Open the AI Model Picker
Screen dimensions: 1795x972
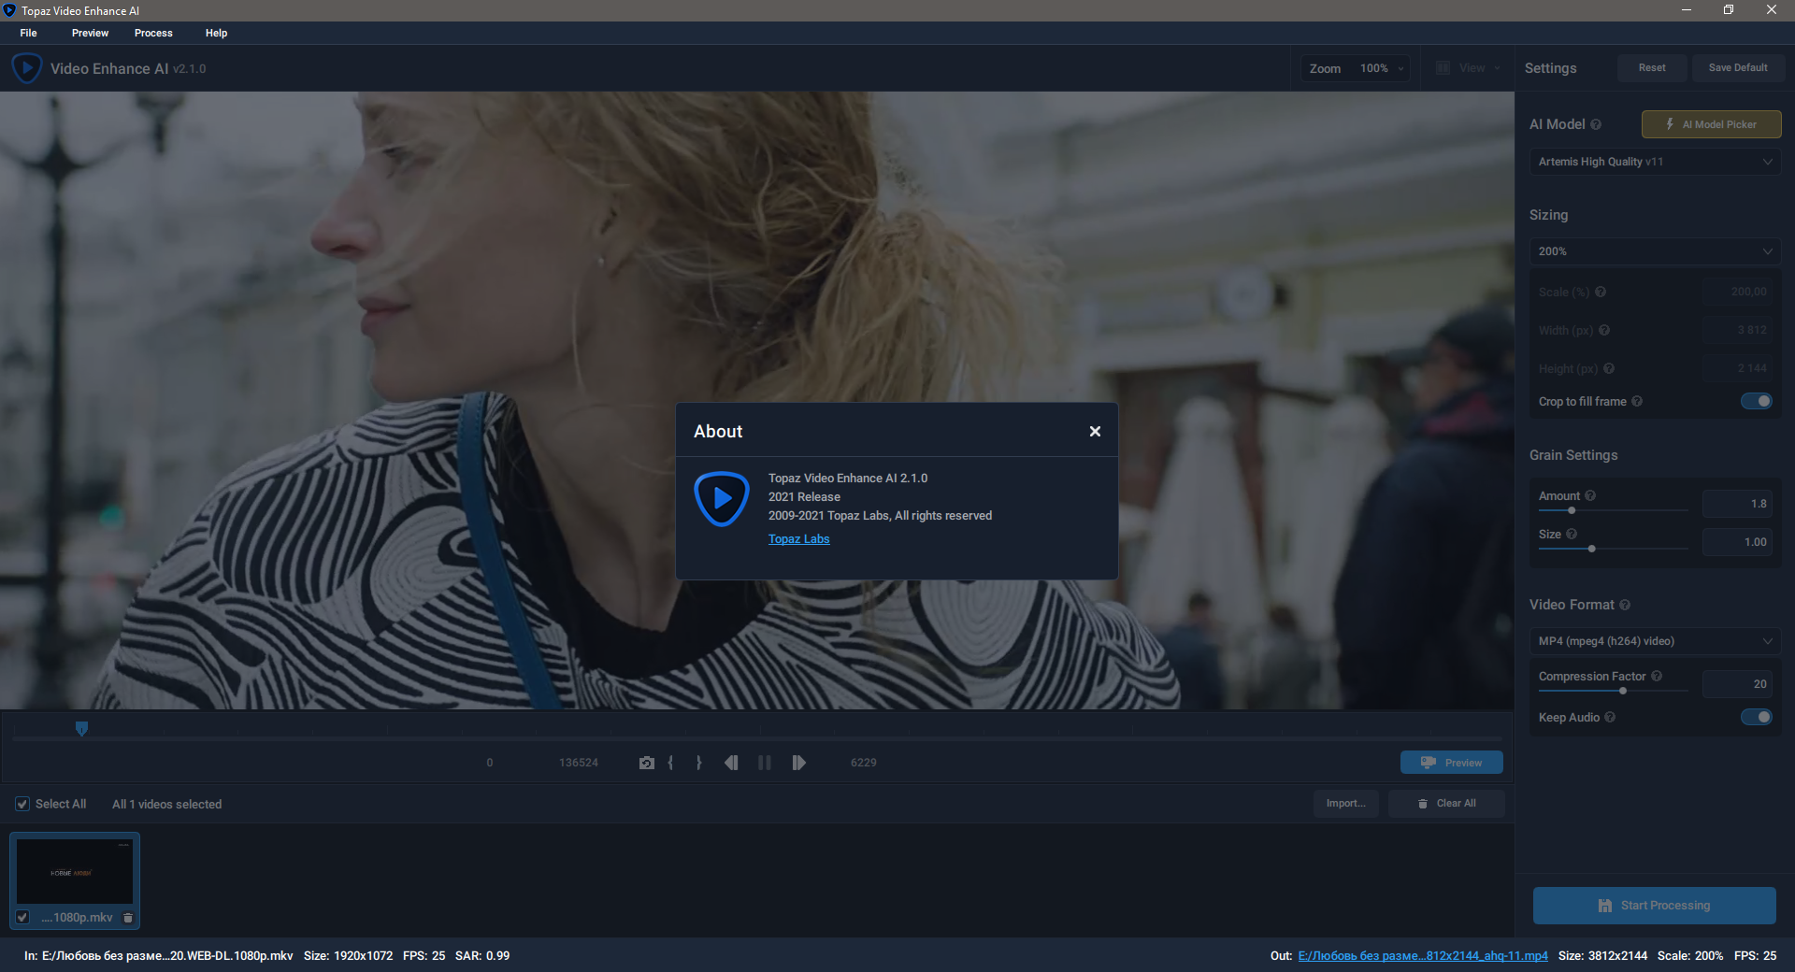coord(1711,124)
